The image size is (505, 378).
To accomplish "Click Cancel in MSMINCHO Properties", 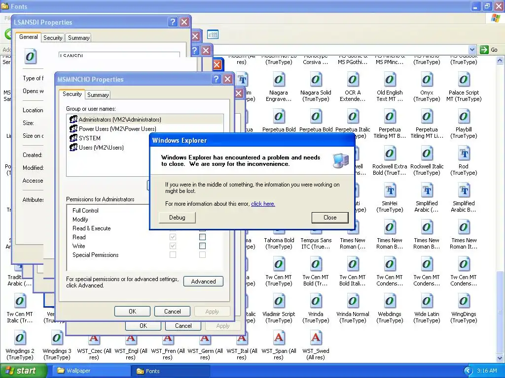I will click(172, 312).
